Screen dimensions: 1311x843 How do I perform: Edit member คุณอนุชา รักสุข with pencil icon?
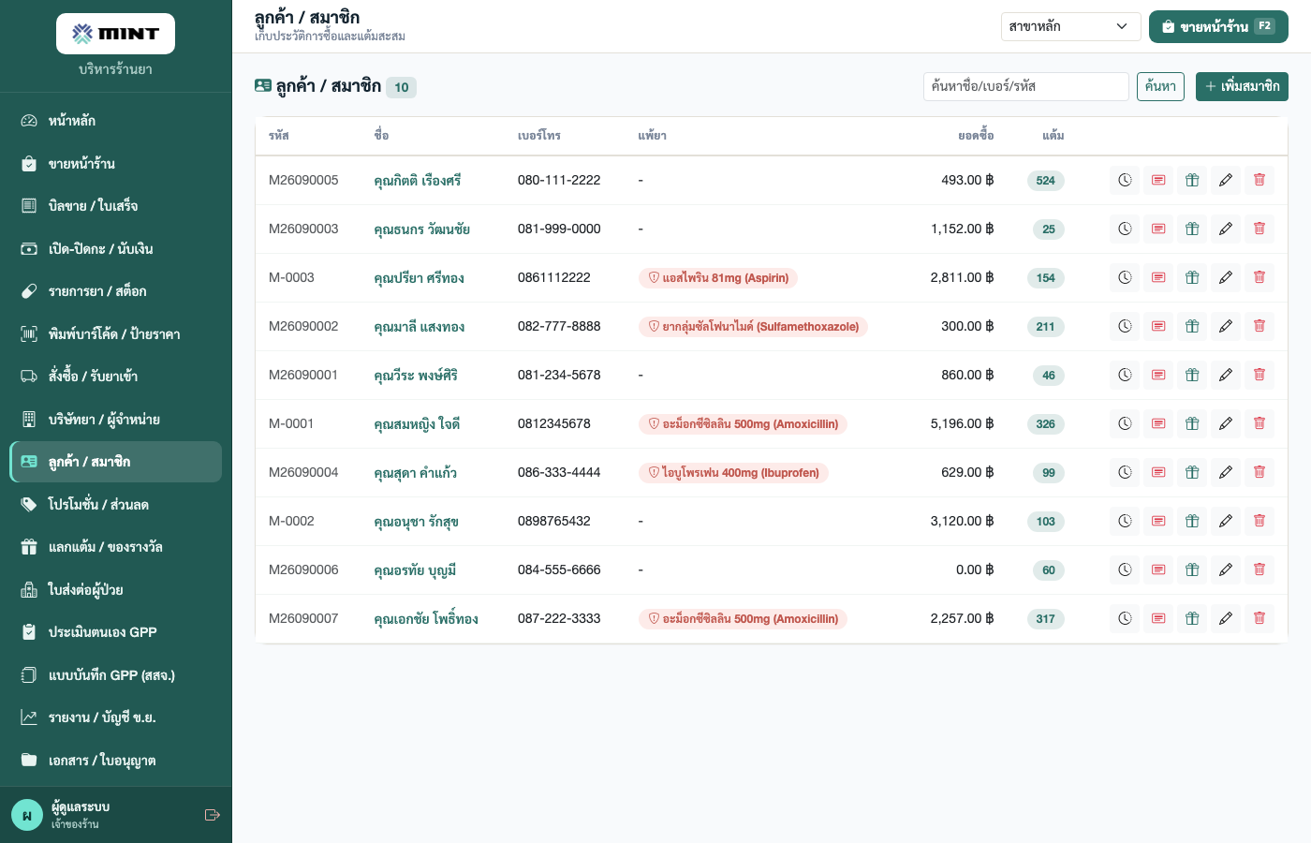(1226, 521)
